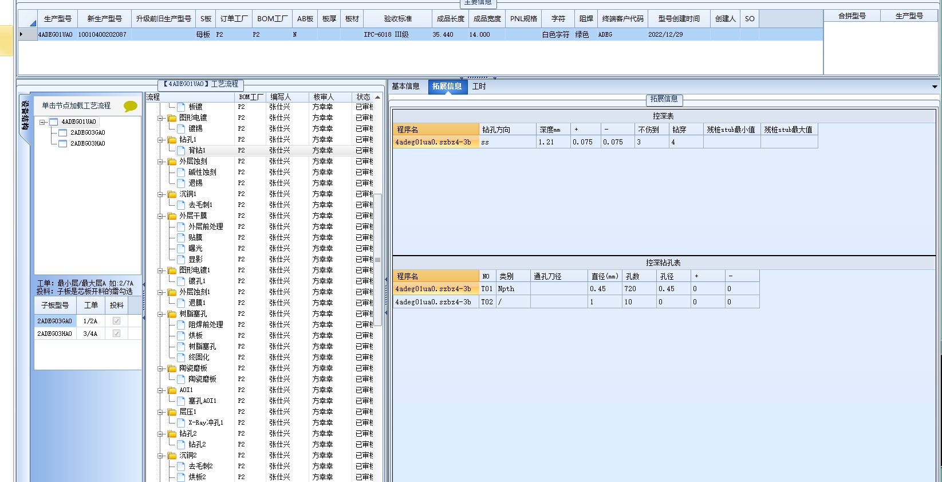Open the 工时 tab
Viewport: 942px width, 482px height.
click(479, 87)
